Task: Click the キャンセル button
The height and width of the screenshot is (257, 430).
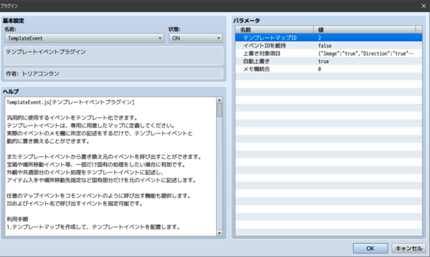Action: point(408,248)
